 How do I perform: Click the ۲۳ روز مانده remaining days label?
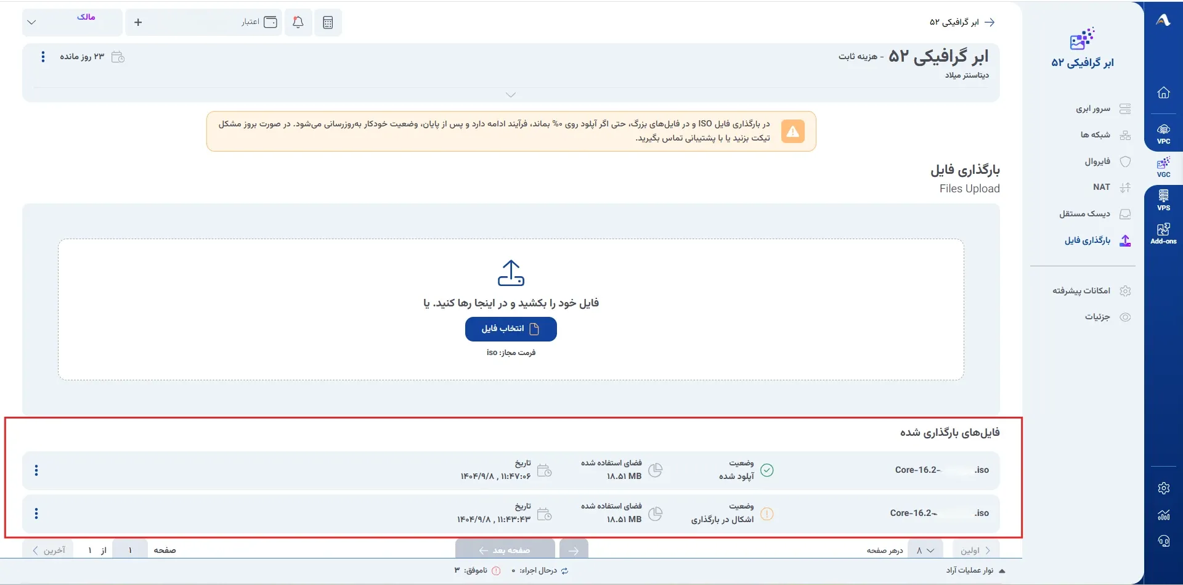[82, 57]
